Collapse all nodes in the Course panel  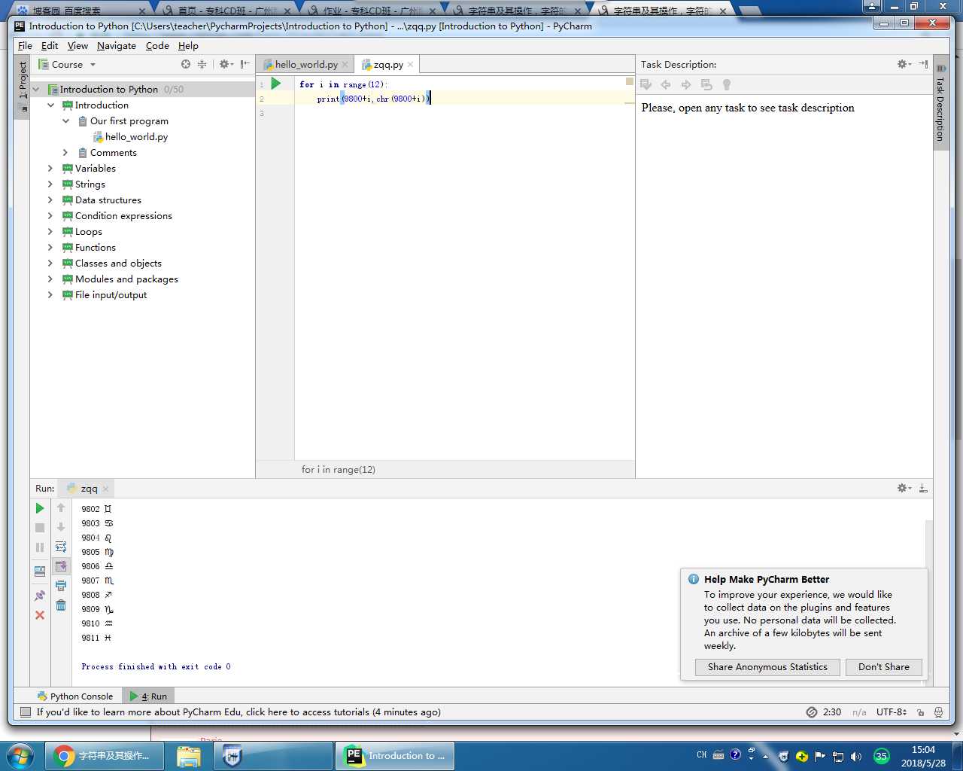[x=202, y=64]
